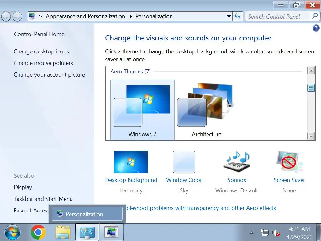
Task: Open the help question mark icon
Action: [x=316, y=28]
